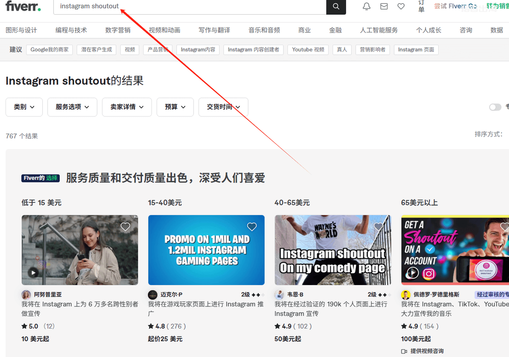Expand the 类别 filter dropdown
This screenshot has height=357, width=509.
pos(24,107)
